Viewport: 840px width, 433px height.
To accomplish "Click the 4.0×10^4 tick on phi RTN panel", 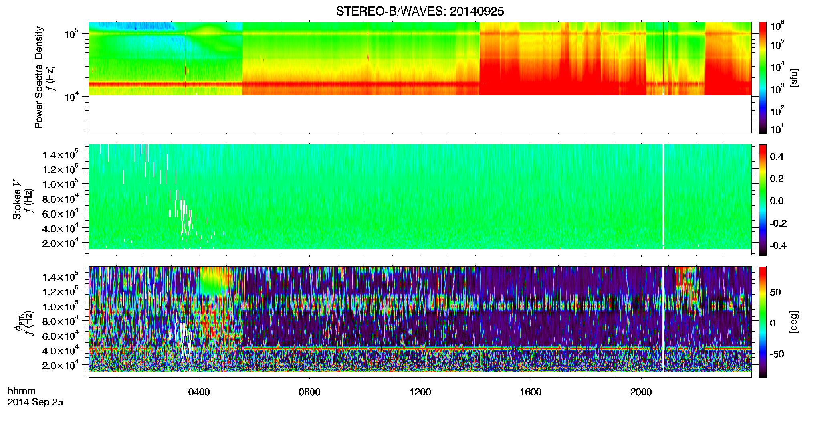I will click(60, 350).
